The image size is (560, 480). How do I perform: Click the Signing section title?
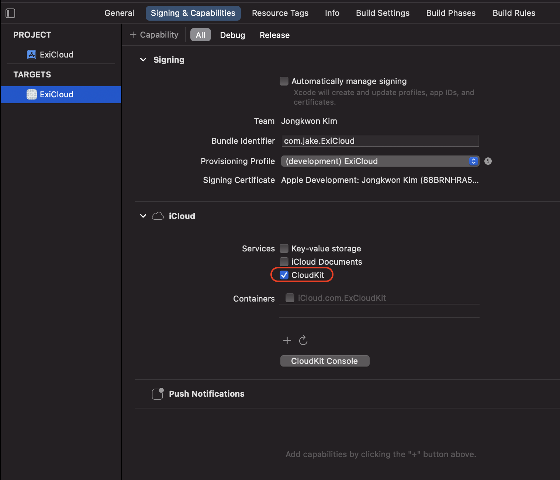tap(169, 60)
